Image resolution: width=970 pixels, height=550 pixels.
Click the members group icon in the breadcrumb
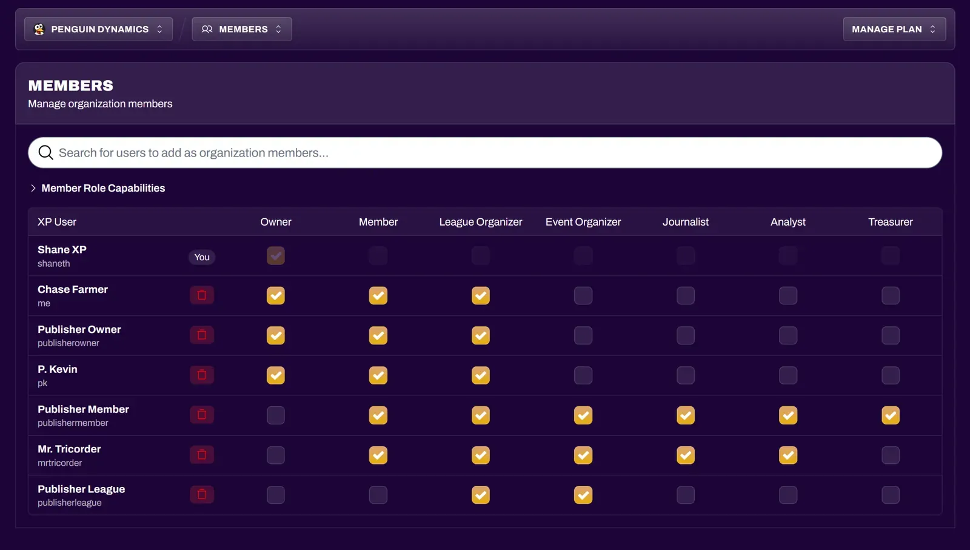(207, 29)
